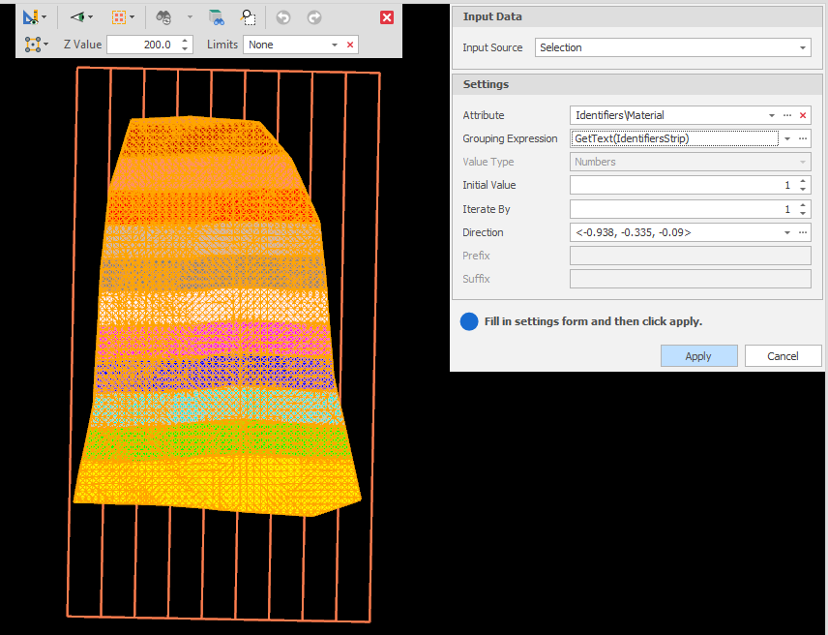The image size is (828, 635).
Task: Open the Grouping Expression dropdown
Action: click(x=787, y=138)
